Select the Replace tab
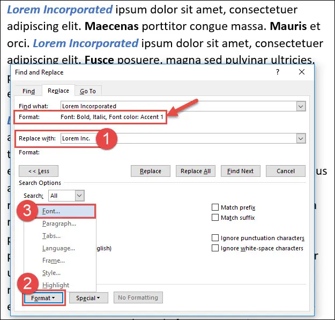This screenshot has height=320, width=335. click(58, 91)
